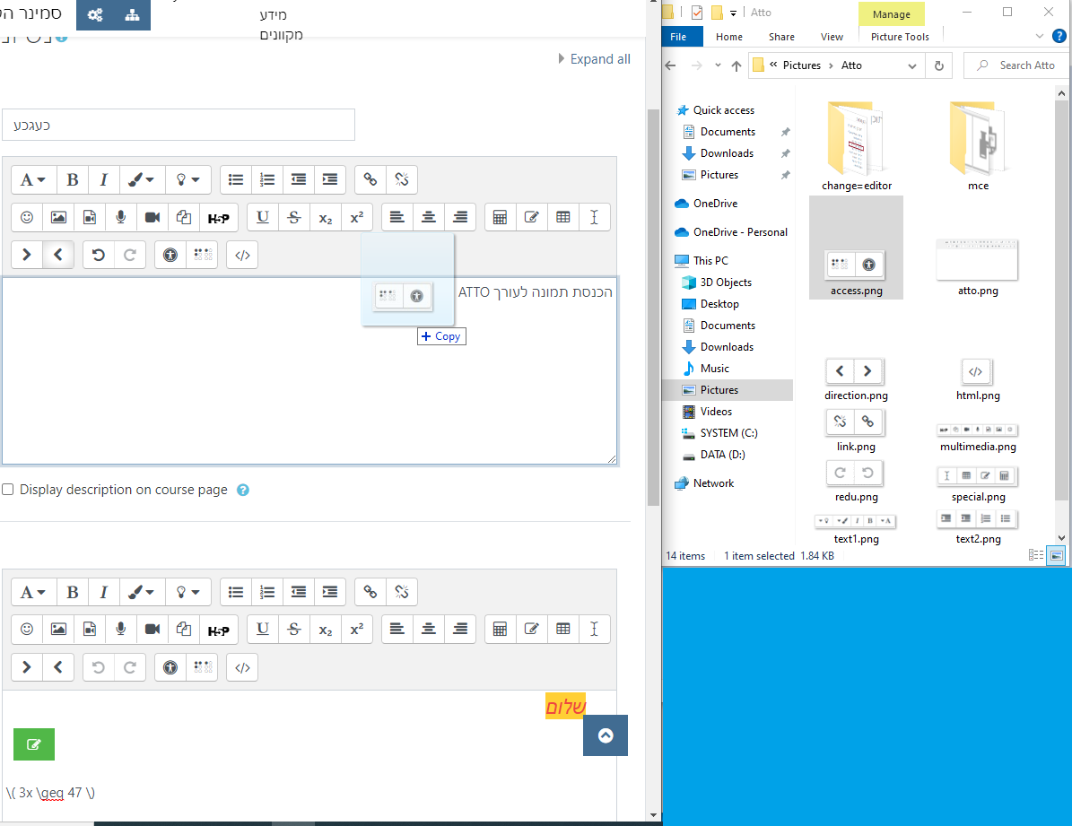This screenshot has width=1072, height=826.
Task: Click the scroll-to-top arrow button
Action: (x=606, y=735)
